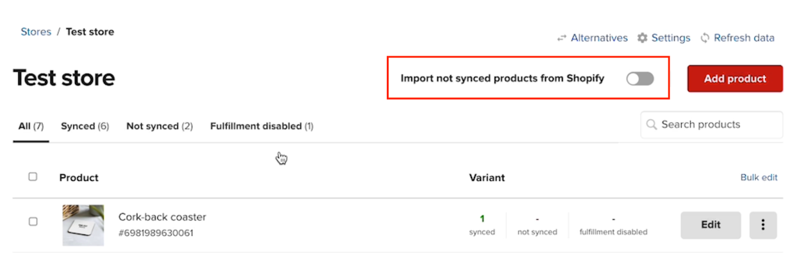Switch to the All (7) tab

(31, 127)
